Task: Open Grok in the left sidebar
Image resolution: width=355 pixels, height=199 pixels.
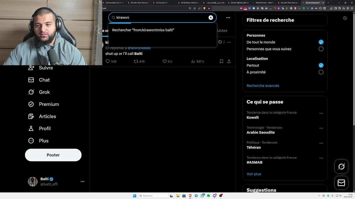Action: (x=39, y=92)
